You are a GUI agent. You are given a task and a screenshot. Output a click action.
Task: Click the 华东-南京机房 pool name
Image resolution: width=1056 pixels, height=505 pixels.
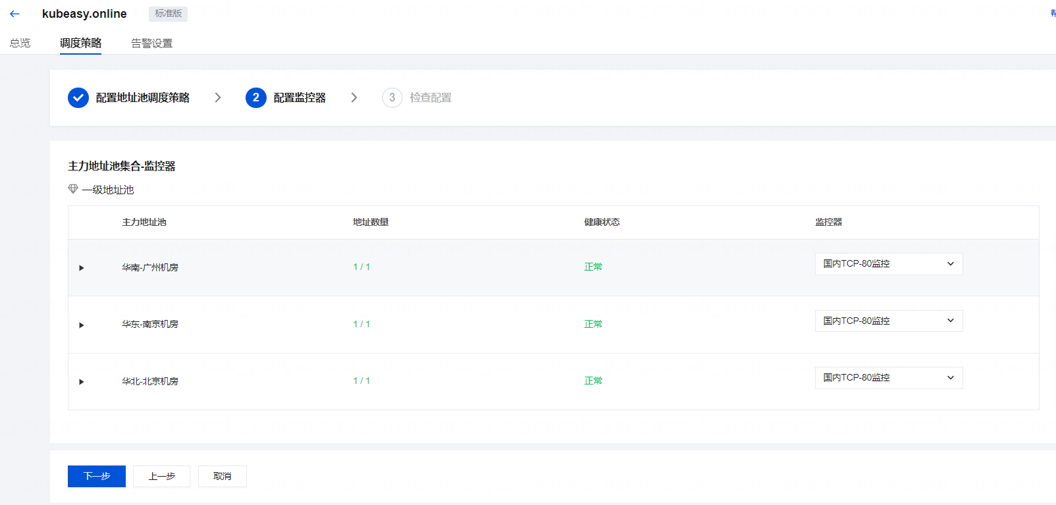pyautogui.click(x=150, y=324)
